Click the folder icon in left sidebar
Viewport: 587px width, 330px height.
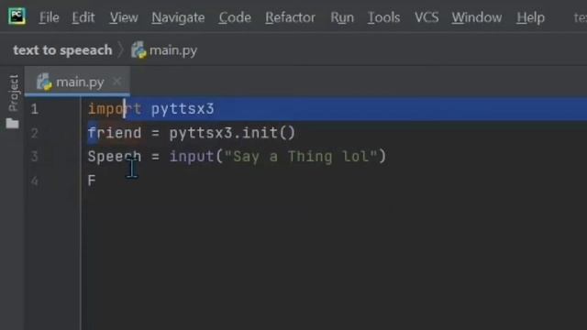pyautogui.click(x=12, y=124)
